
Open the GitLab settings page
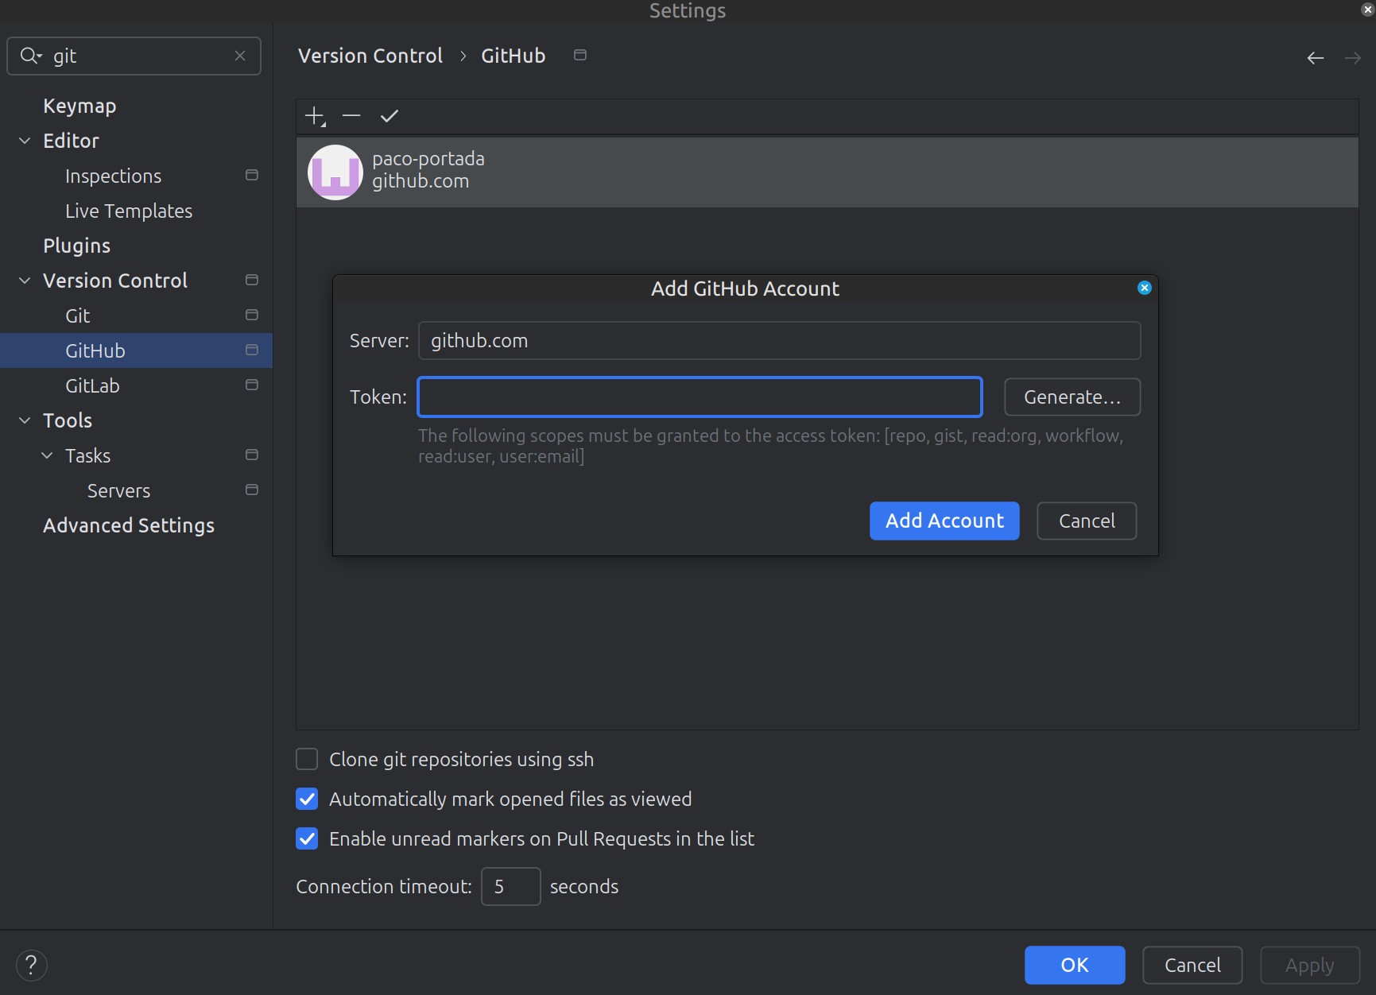(x=92, y=385)
